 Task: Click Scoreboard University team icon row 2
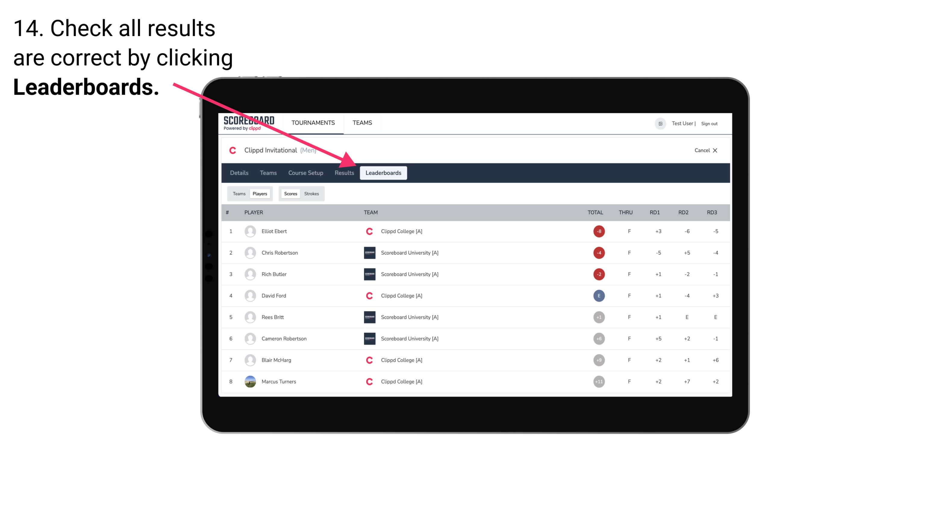(x=369, y=252)
